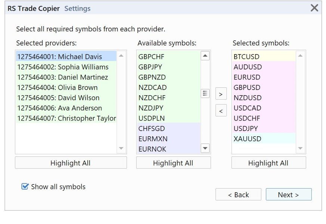
Task: Select provider Sophia Williams
Action: pos(63,67)
